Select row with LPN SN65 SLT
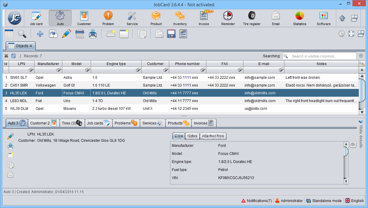This screenshot has height=208, width=368. coord(181,77)
